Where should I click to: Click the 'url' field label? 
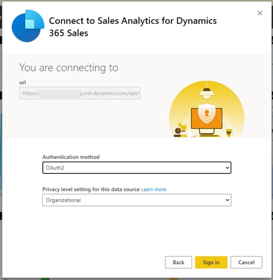(23, 82)
